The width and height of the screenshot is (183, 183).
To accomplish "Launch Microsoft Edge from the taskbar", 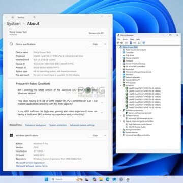I will (x=107, y=179).
